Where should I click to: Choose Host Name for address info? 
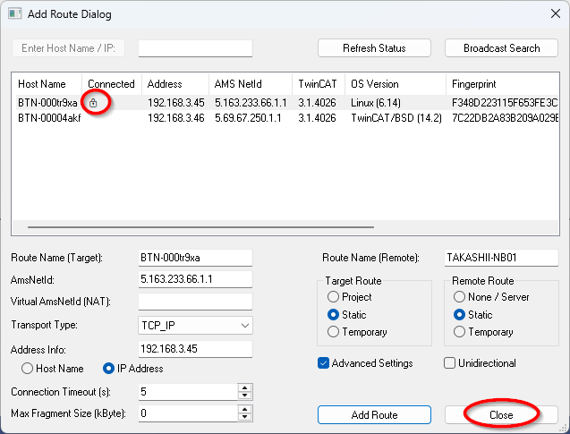pos(28,368)
